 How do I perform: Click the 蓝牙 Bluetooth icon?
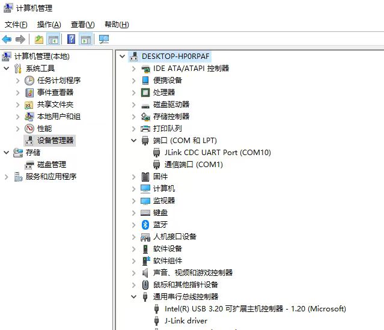coord(145,224)
